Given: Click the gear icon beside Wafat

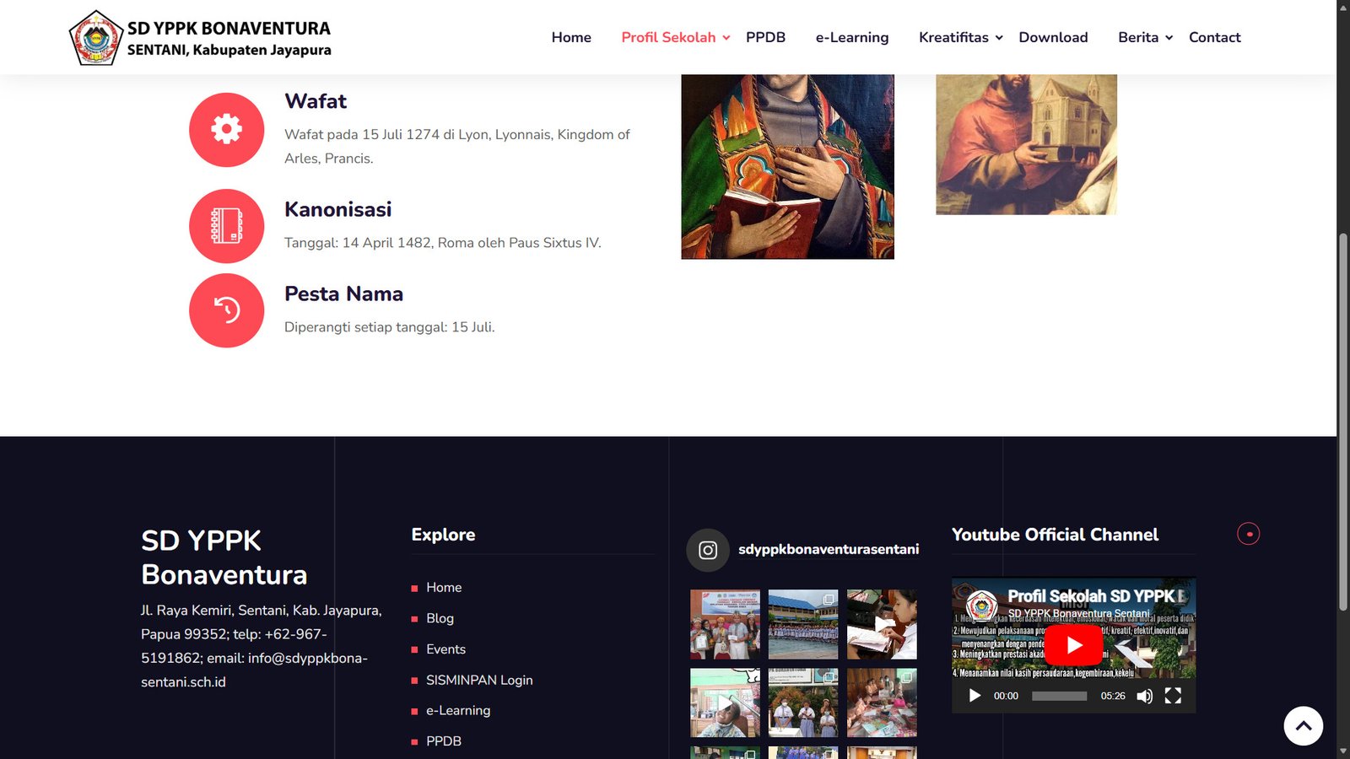Looking at the screenshot, I should 226,129.
